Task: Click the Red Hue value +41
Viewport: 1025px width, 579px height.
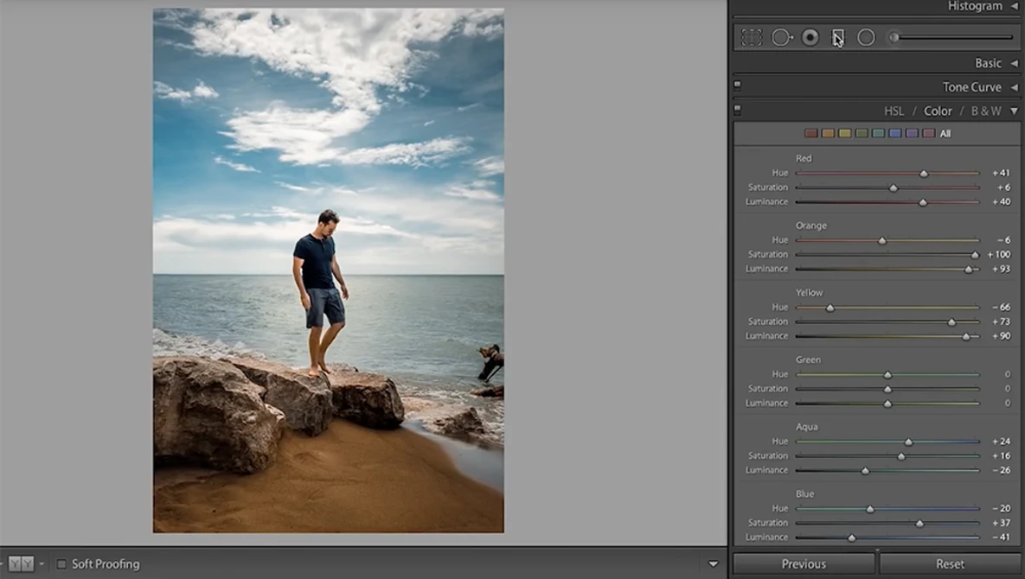Action: [x=1001, y=173]
